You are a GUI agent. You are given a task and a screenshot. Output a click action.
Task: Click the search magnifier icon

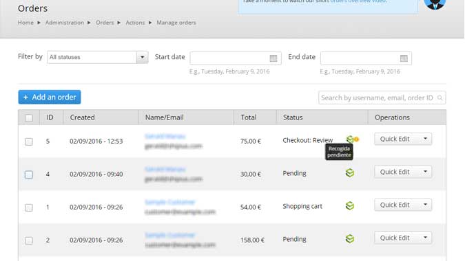[x=440, y=98]
